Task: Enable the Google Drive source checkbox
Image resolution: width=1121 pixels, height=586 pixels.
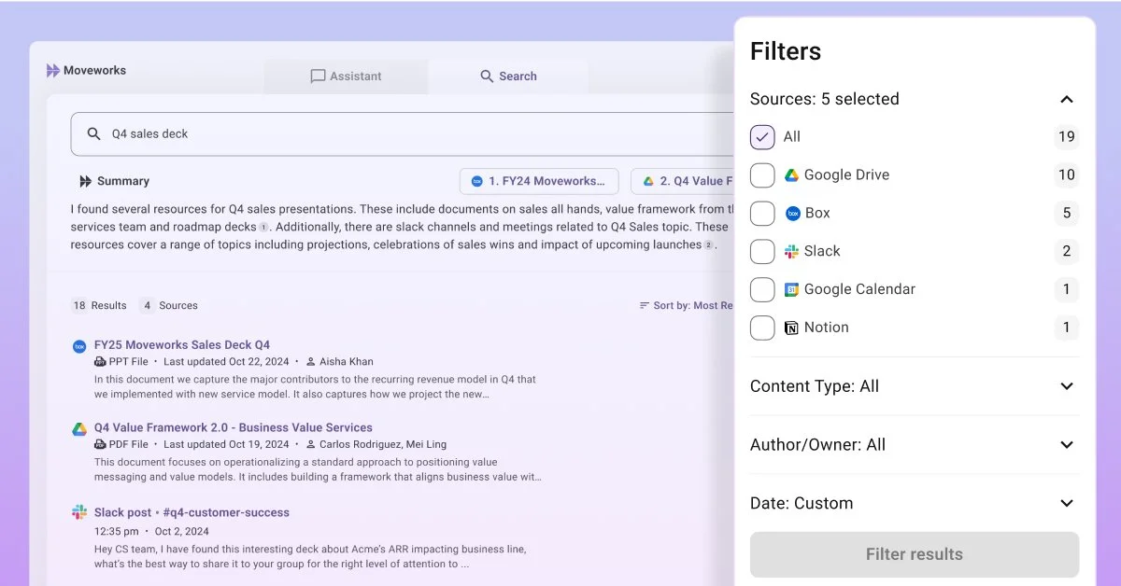Action: point(762,175)
